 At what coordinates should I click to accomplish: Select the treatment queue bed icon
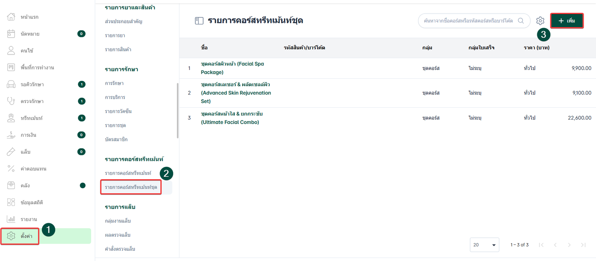coord(11,84)
